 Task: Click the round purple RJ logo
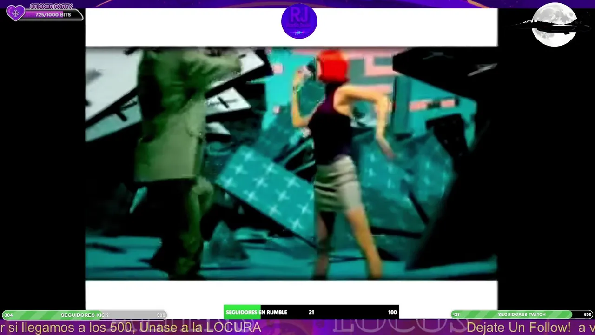click(299, 21)
